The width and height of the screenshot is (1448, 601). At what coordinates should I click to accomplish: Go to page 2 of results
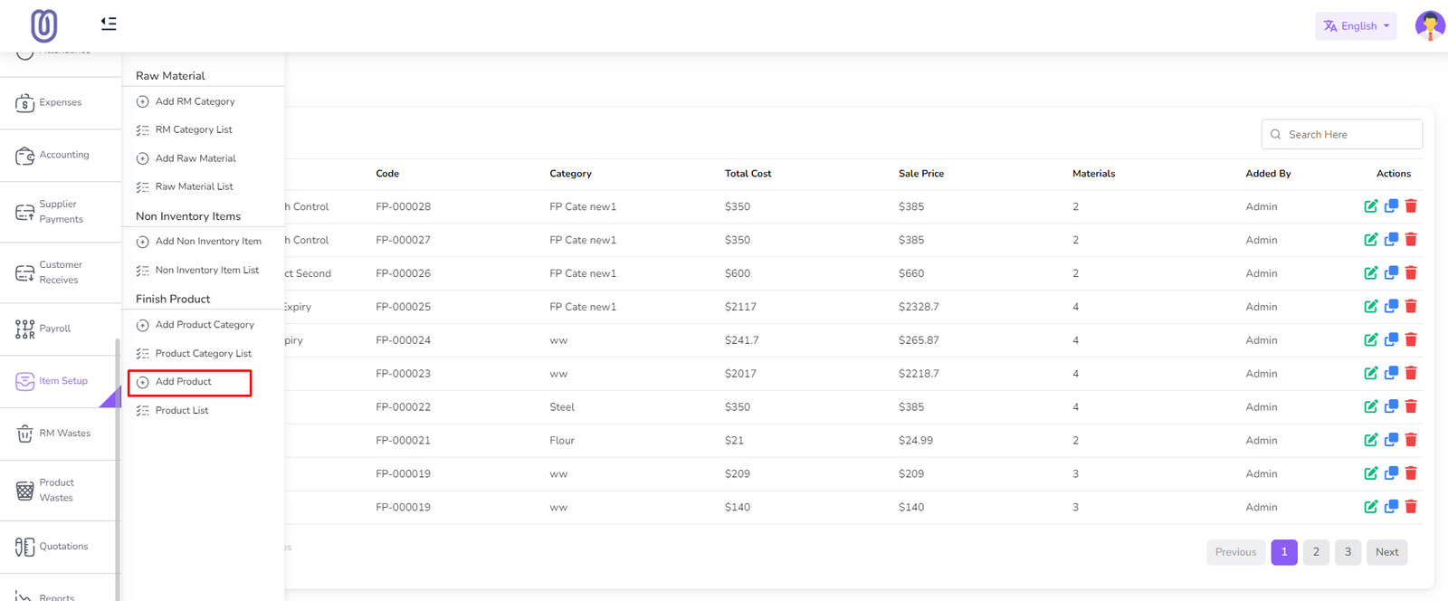pyautogui.click(x=1316, y=552)
